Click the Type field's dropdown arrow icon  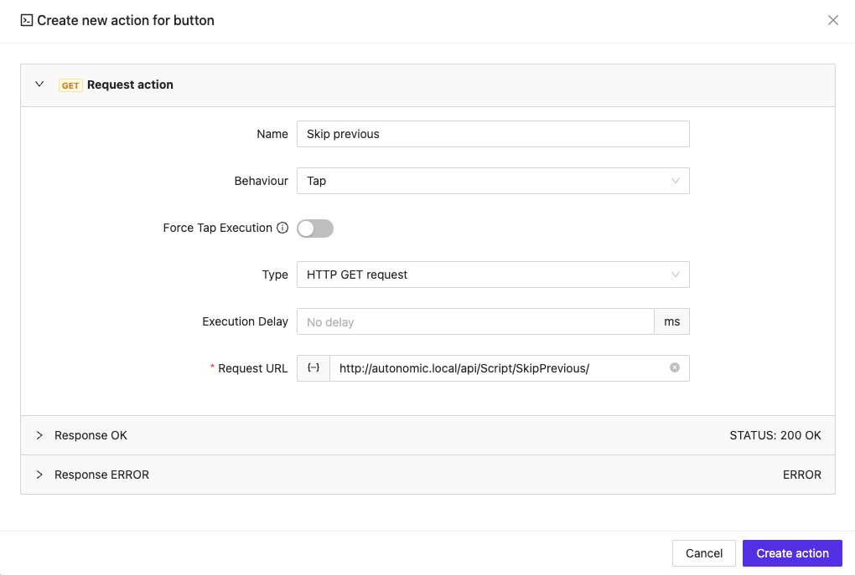(676, 275)
